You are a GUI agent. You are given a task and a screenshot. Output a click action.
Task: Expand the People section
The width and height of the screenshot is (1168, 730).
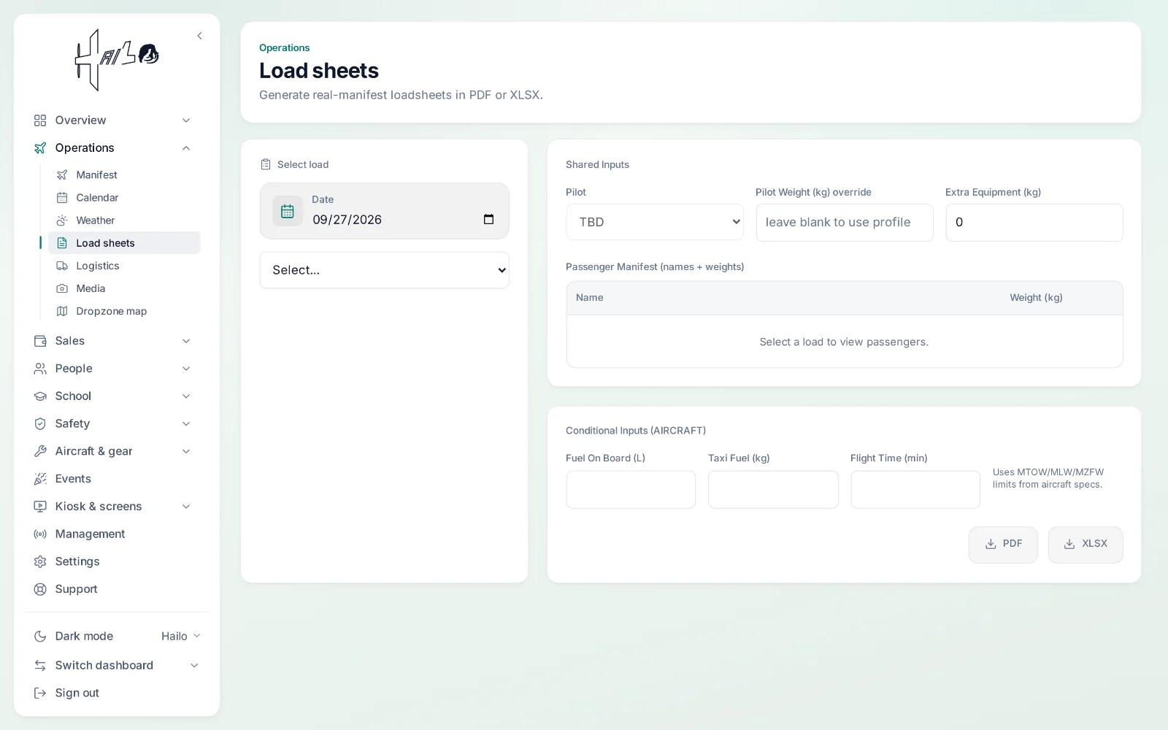[113, 369]
